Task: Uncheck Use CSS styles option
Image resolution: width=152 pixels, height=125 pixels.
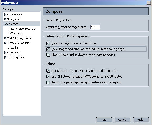Action: point(48,77)
